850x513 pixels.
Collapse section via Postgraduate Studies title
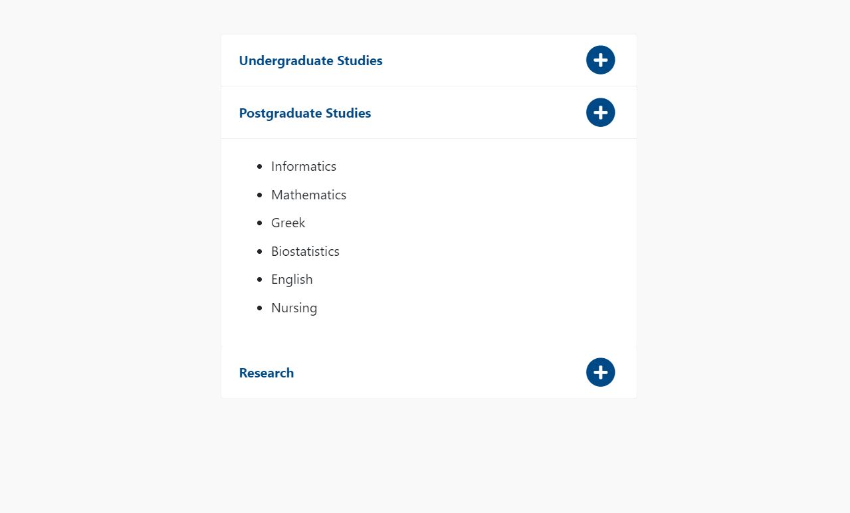coord(304,113)
